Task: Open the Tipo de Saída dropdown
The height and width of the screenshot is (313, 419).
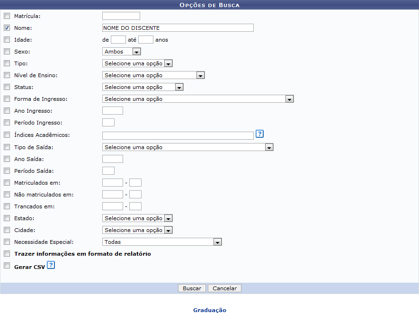Action: click(188, 147)
